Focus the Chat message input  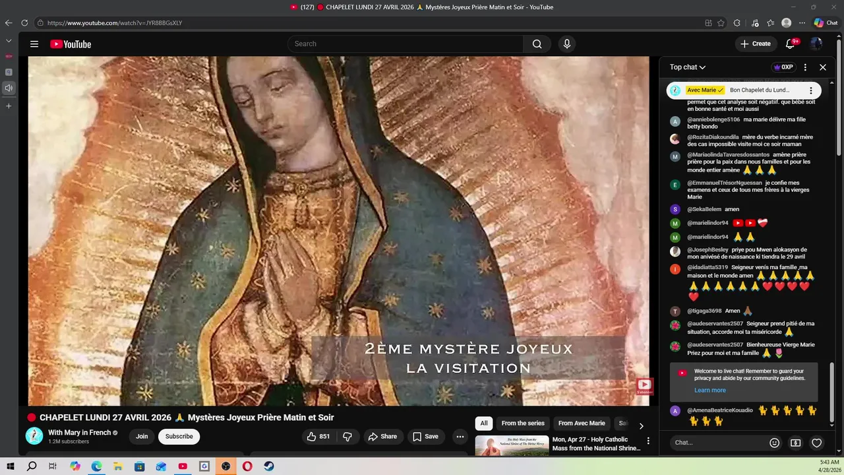pos(719,443)
